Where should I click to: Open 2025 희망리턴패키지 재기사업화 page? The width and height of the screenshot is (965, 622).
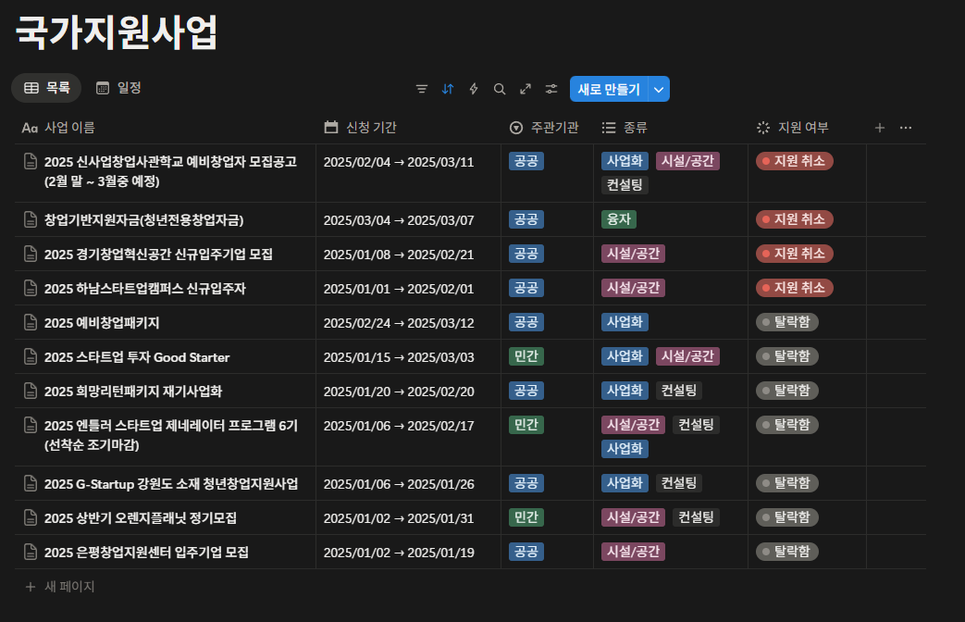point(133,391)
